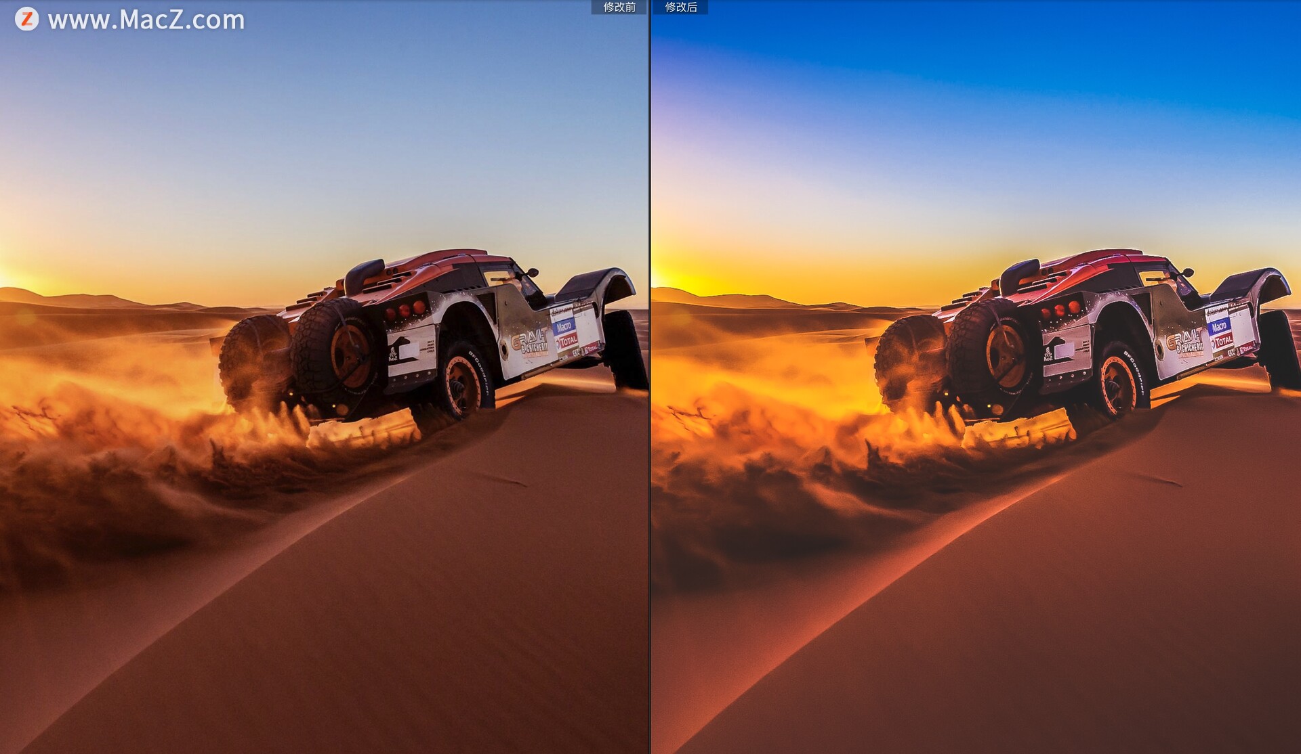Viewport: 1301px width, 754px height.
Task: Click the setting sun in the before image
Action: click(x=5, y=279)
